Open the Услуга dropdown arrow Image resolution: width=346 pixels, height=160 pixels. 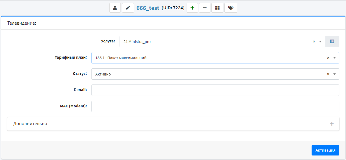click(x=320, y=42)
